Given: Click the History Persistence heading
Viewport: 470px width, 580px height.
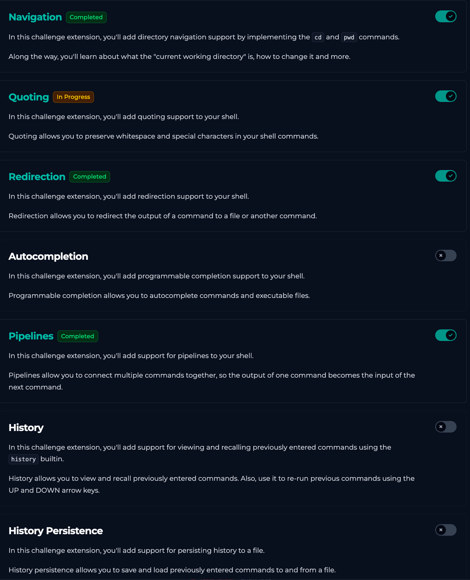Looking at the screenshot, I should pos(56,531).
